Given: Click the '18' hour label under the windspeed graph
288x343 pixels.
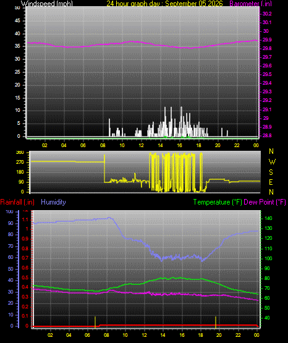Looking at the screenshot, I should coord(198,145).
